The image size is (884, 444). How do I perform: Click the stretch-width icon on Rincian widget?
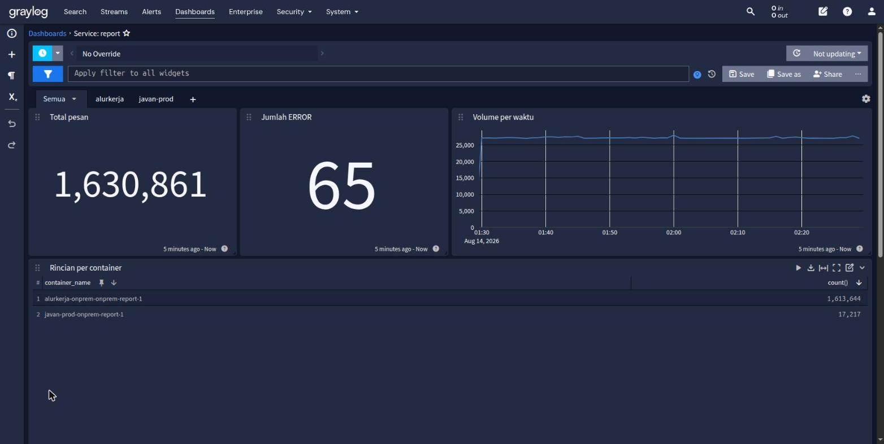pyautogui.click(x=824, y=268)
